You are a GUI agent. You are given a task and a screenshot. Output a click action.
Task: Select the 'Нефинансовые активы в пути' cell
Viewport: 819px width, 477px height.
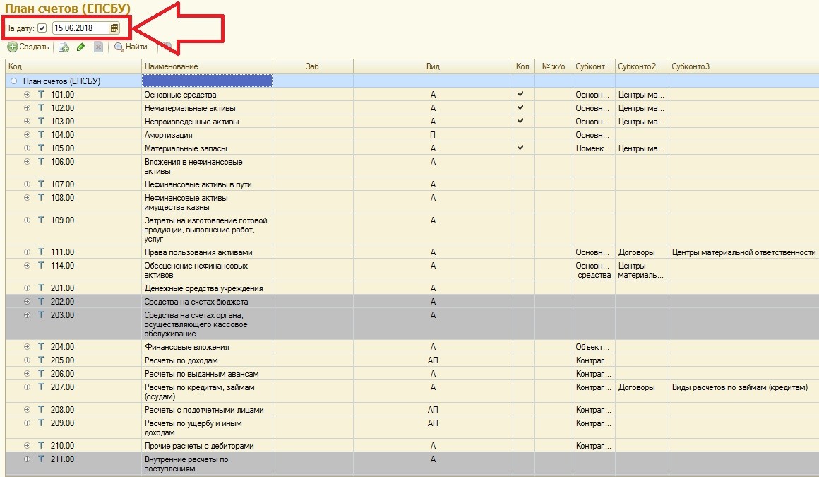tap(207, 184)
